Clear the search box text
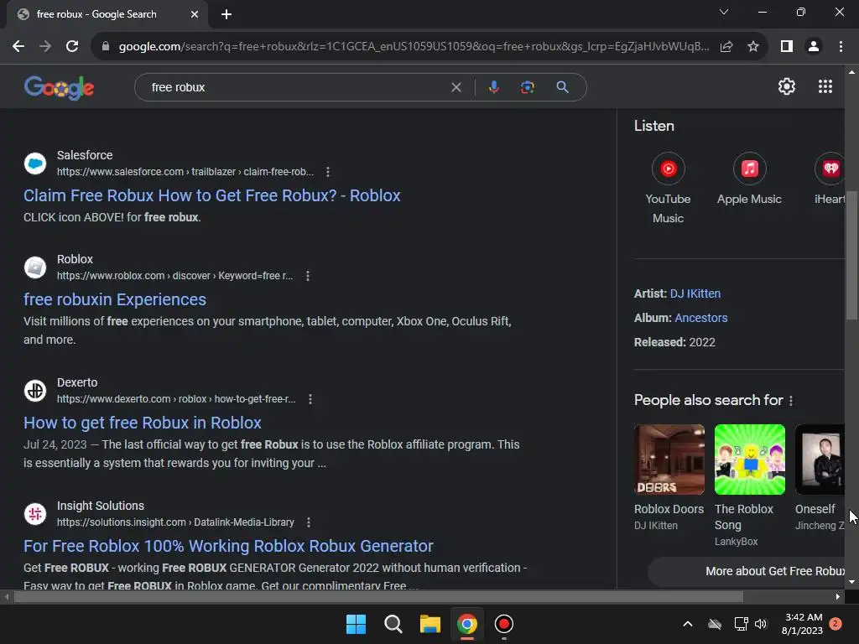Screen dimensions: 859x644 pyautogui.click(x=456, y=87)
